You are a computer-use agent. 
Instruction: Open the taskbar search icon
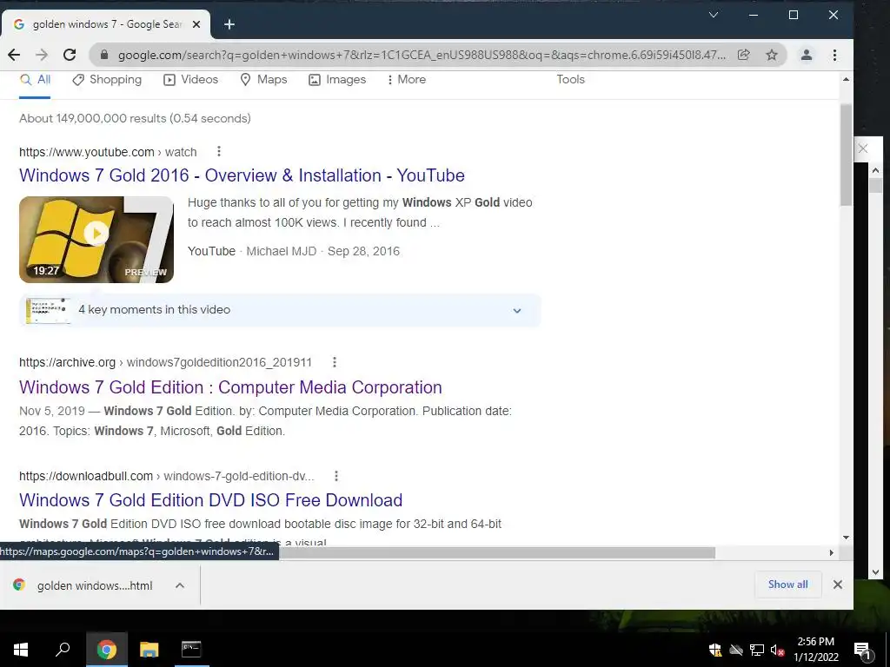coord(63,650)
